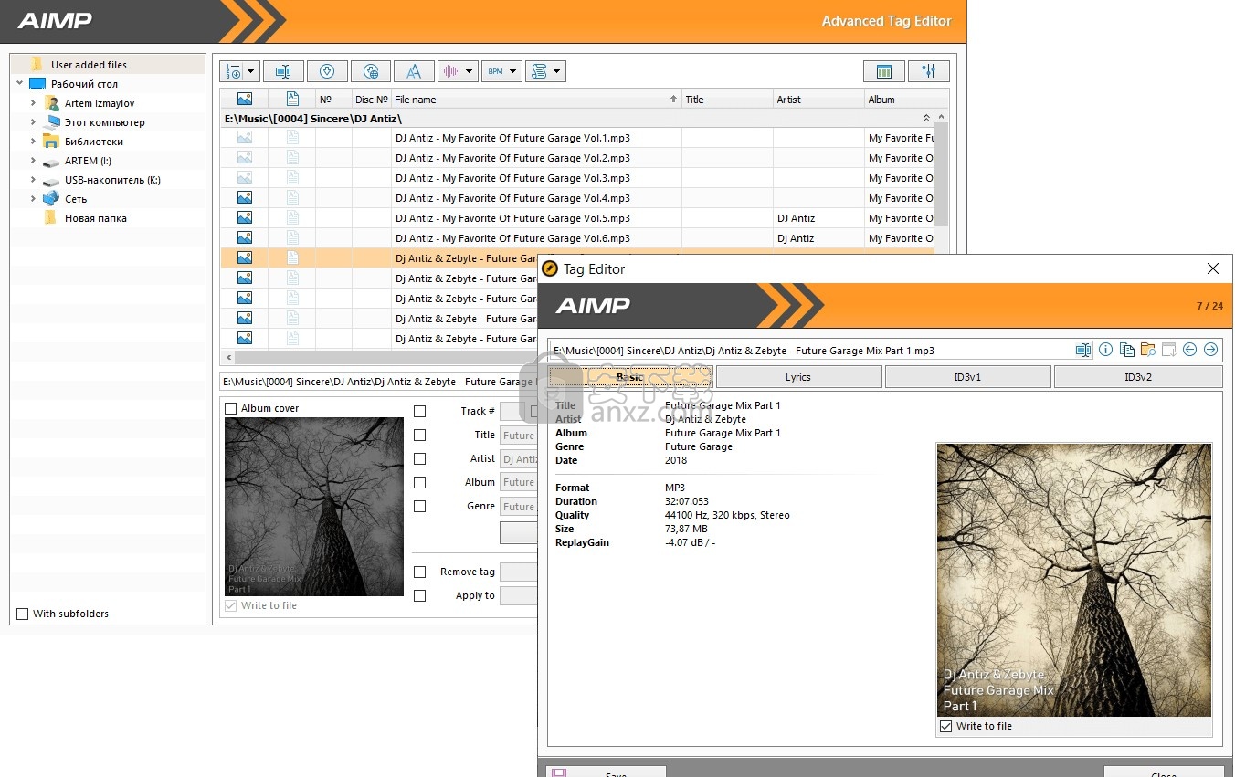Tick the Genre field checkbox
The image size is (1235, 777).
pos(419,506)
